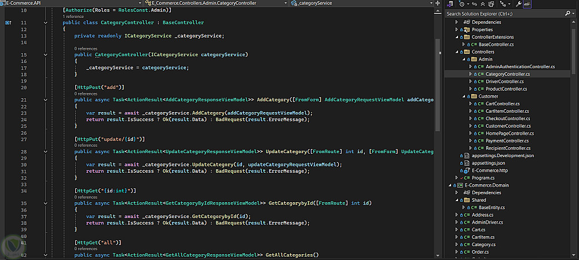Toggle Preview Selected Items icon
This screenshot has height=260, width=579.
coord(527,4)
